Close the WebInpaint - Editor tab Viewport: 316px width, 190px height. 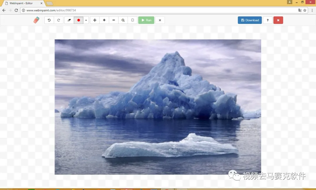pyautogui.click(x=41, y=3)
